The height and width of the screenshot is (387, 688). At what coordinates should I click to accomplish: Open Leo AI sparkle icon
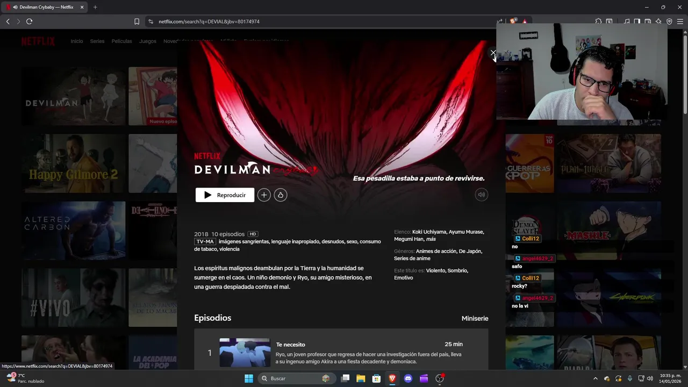[x=658, y=21]
